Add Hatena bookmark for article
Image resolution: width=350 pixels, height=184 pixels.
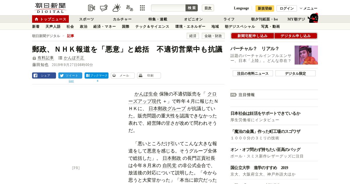tap(97, 75)
